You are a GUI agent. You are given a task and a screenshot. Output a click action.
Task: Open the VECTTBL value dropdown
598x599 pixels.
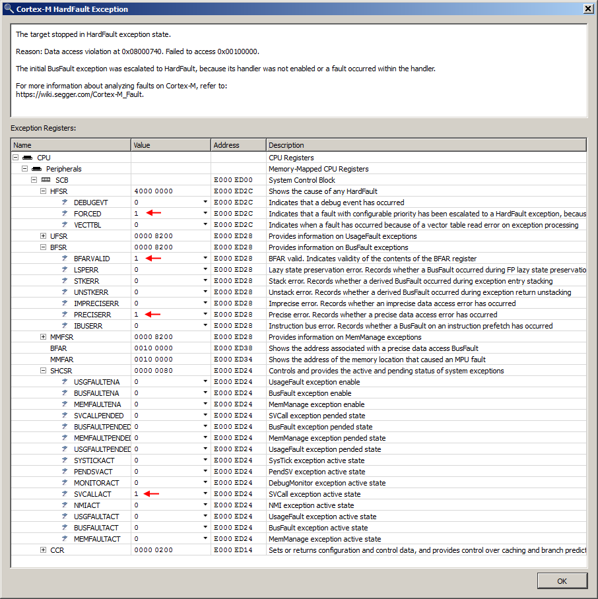205,225
